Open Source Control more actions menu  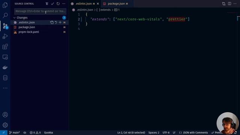click(64, 4)
